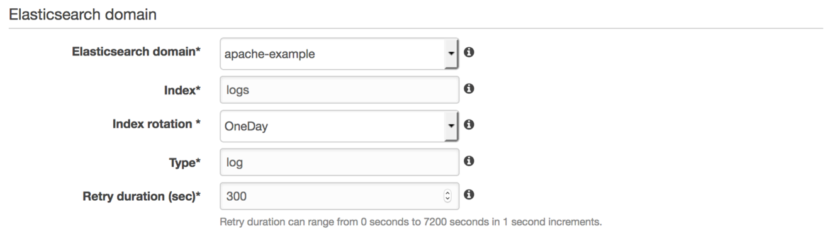Image resolution: width=830 pixels, height=236 pixels.
Task: Expand the apache-example dropdown arrow
Action: [451, 53]
